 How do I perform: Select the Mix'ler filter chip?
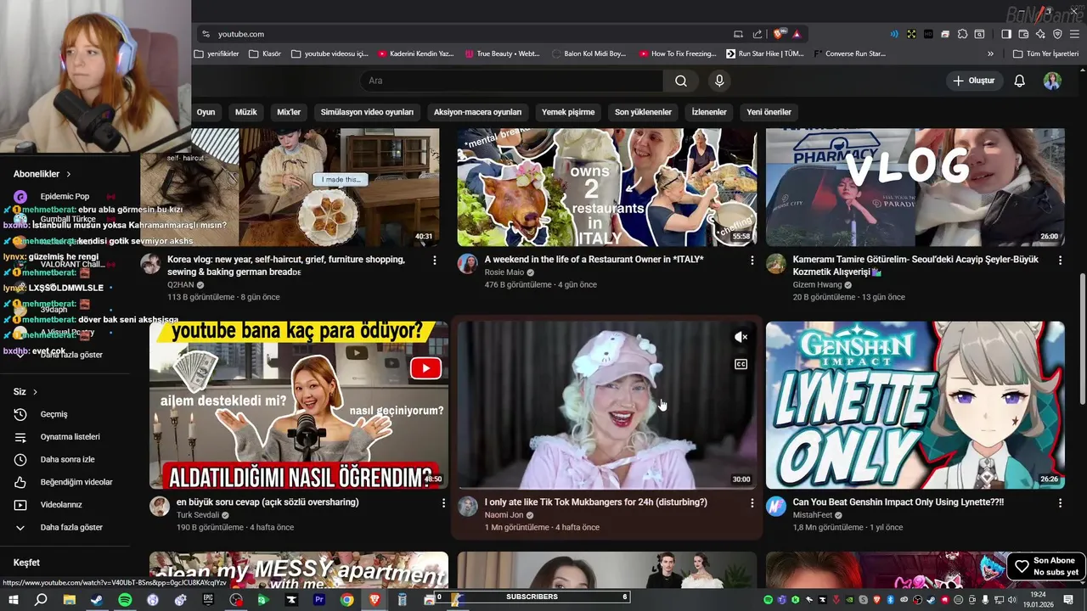click(x=289, y=112)
